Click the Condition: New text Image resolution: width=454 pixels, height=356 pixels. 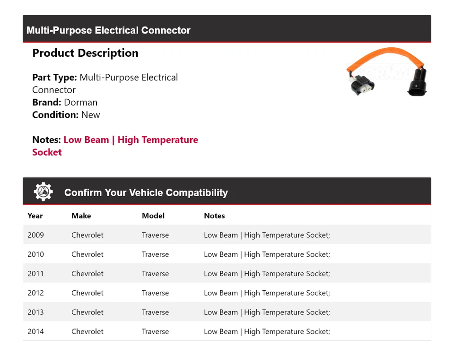[x=66, y=114]
